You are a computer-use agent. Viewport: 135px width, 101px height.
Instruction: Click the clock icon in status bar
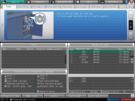2,99
